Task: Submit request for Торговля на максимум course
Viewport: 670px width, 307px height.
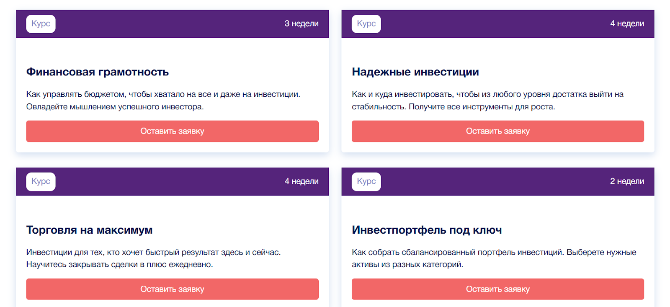Action: [172, 289]
